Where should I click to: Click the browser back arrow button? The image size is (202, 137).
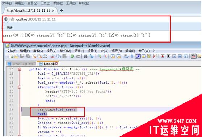click(6, 19)
